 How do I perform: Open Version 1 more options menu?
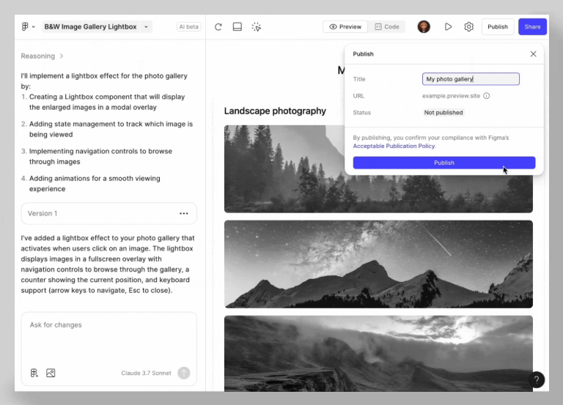[184, 213]
